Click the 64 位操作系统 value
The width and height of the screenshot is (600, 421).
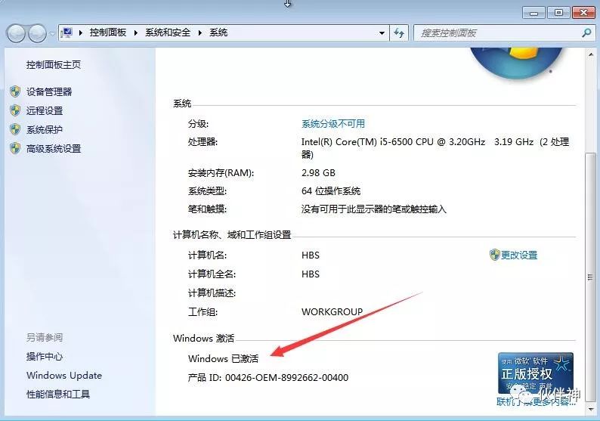point(331,191)
